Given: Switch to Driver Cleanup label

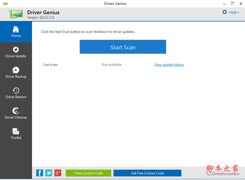Looking at the screenshot, I should (16, 117).
